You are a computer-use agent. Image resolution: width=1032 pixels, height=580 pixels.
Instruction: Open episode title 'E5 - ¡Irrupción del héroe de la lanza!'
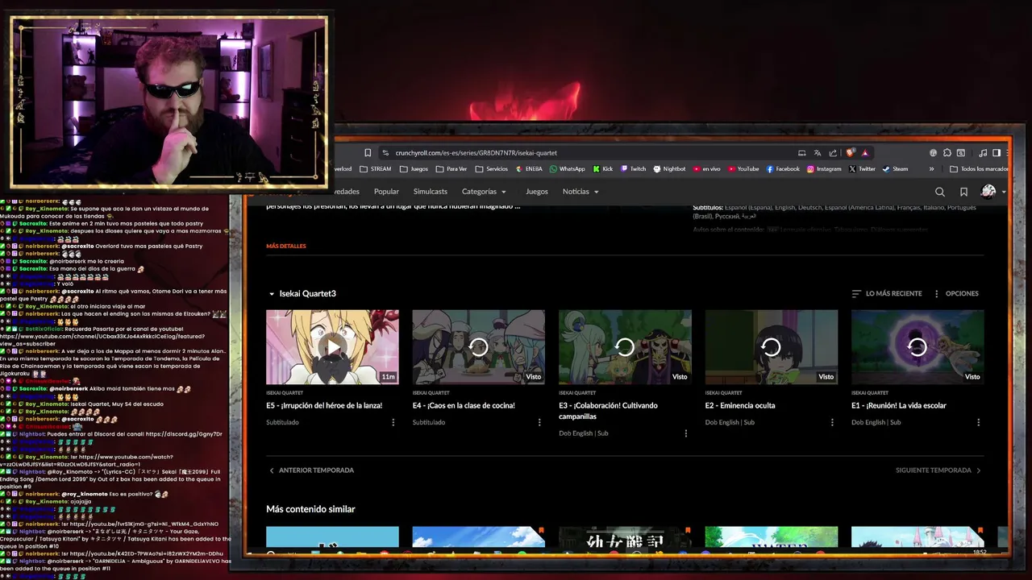point(324,406)
